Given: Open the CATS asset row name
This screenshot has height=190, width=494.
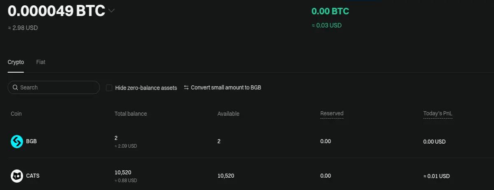Looking at the screenshot, I should click(33, 176).
